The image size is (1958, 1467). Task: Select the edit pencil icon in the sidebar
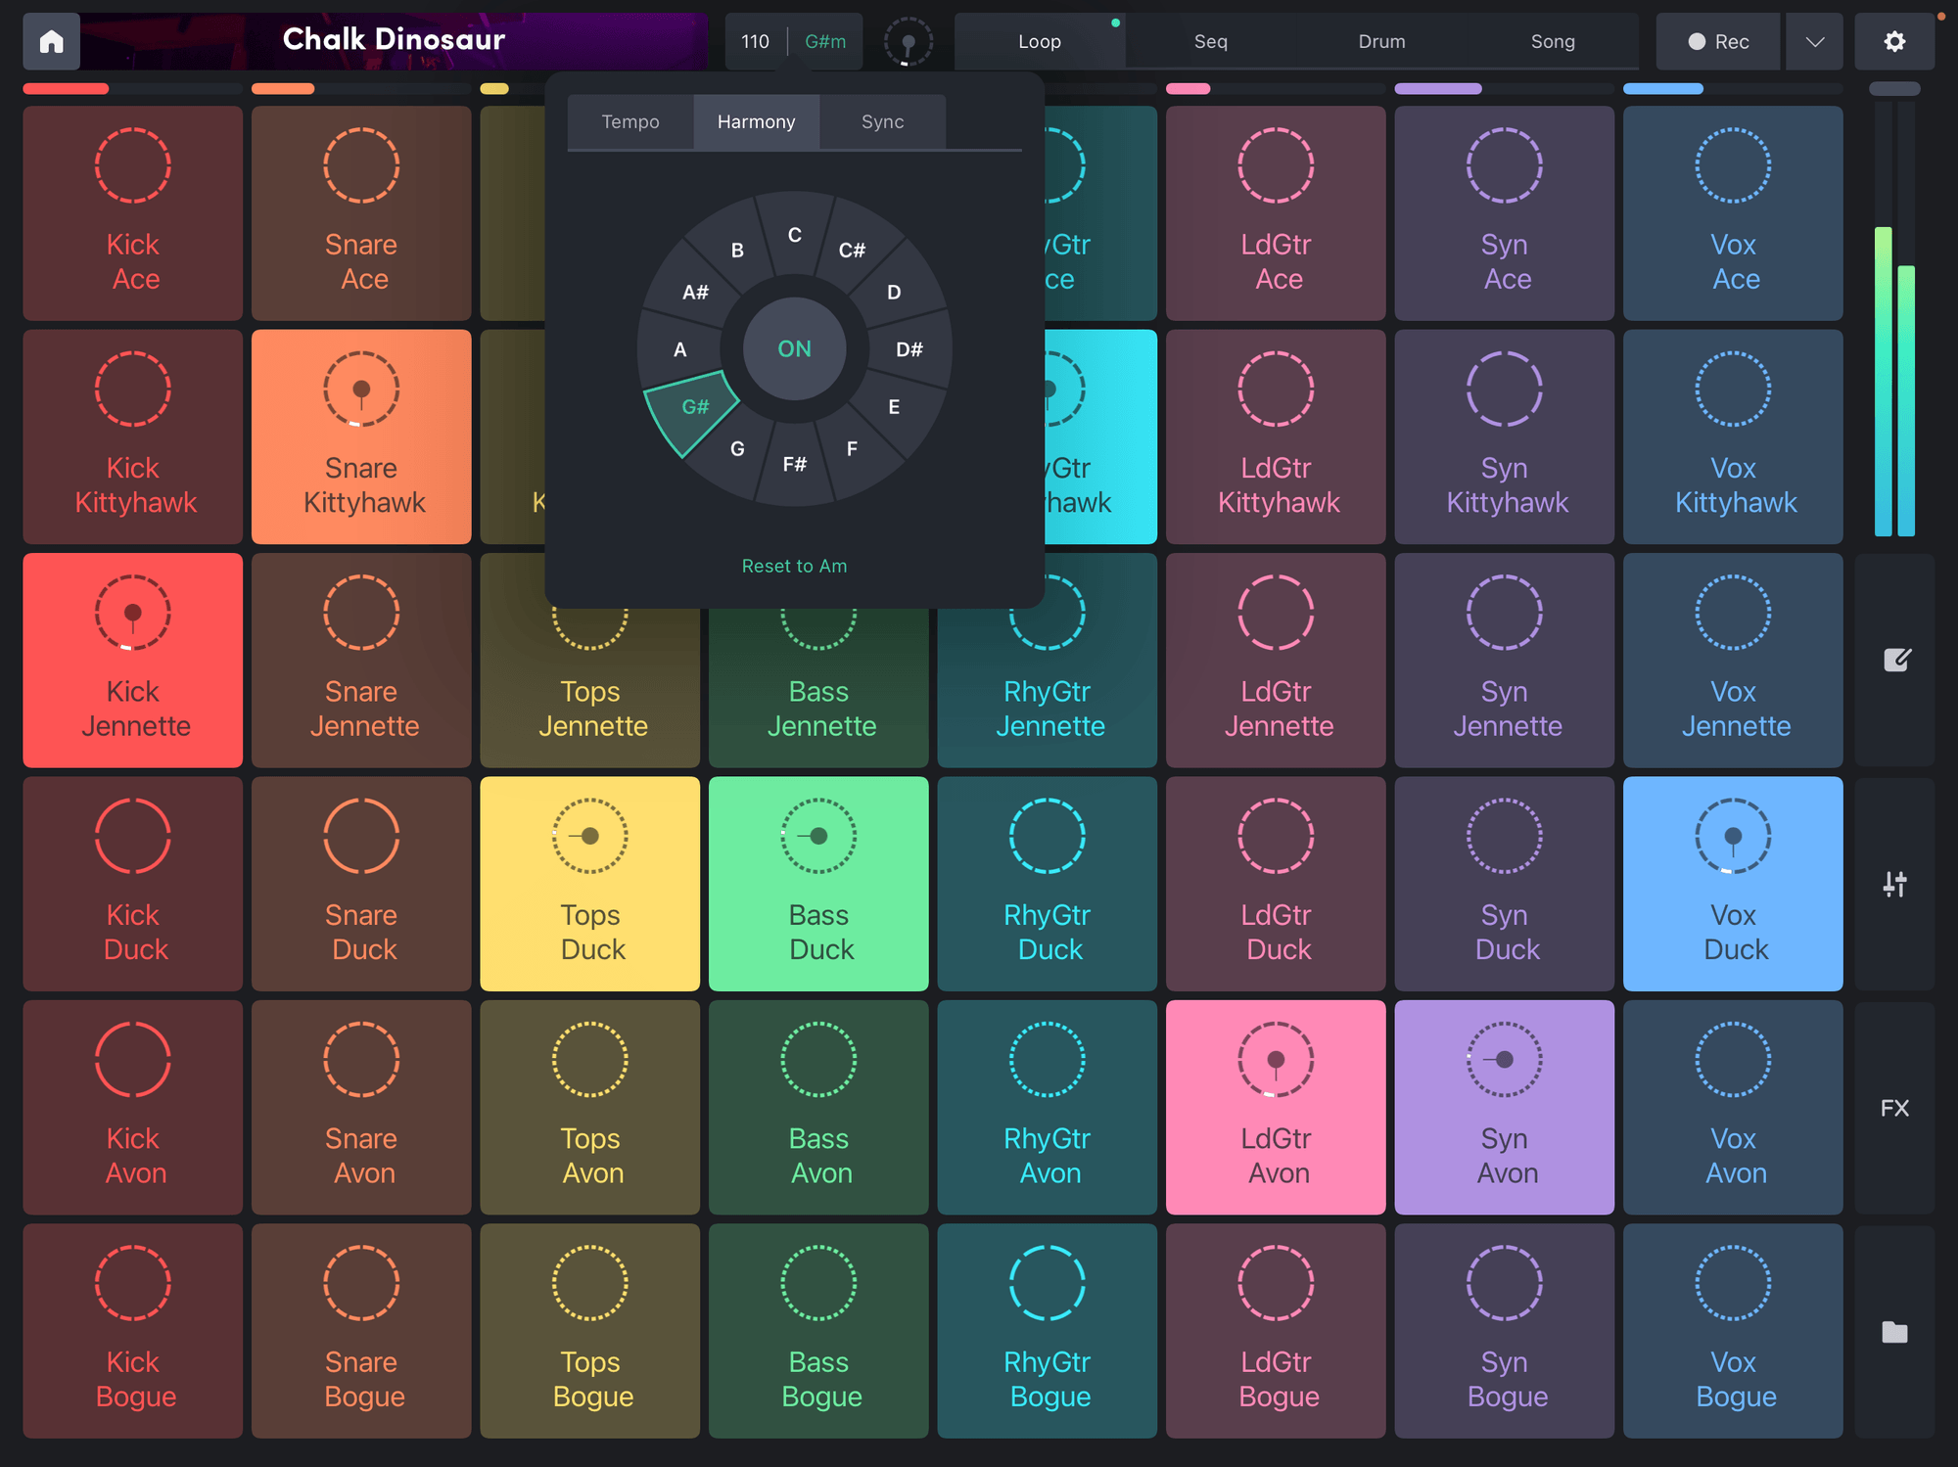pos(1893,660)
